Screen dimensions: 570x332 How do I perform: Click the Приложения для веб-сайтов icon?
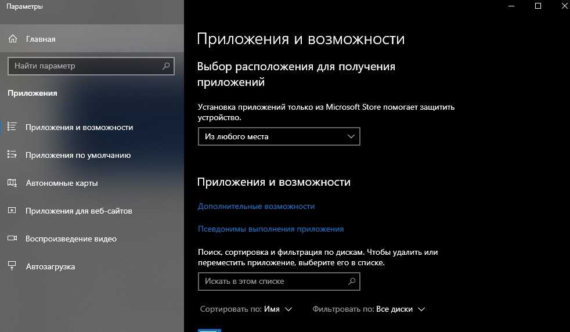click(12, 211)
